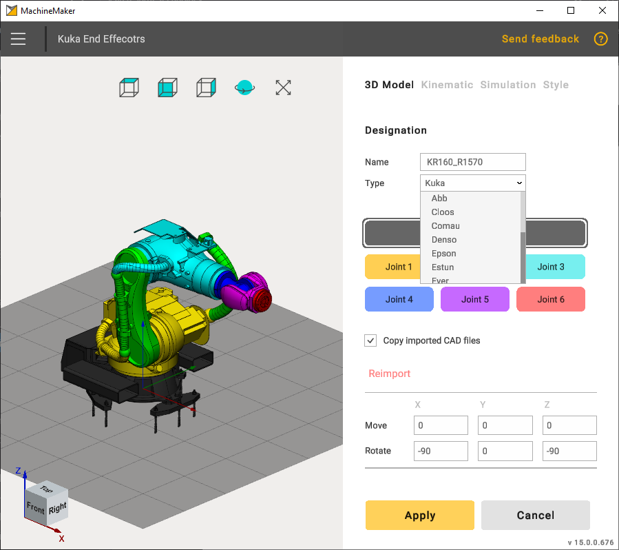Activate the orbit rotate view icon

tap(244, 88)
